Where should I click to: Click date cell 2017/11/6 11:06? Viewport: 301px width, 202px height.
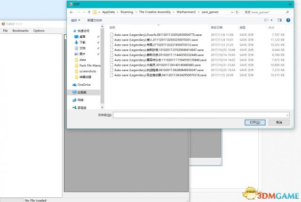[222, 35]
